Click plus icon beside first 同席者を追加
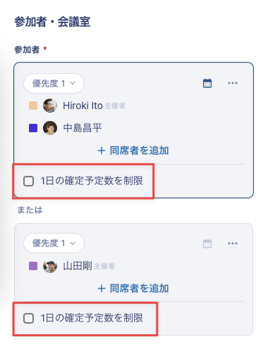Viewport: 268px width, 344px height. pyautogui.click(x=102, y=151)
